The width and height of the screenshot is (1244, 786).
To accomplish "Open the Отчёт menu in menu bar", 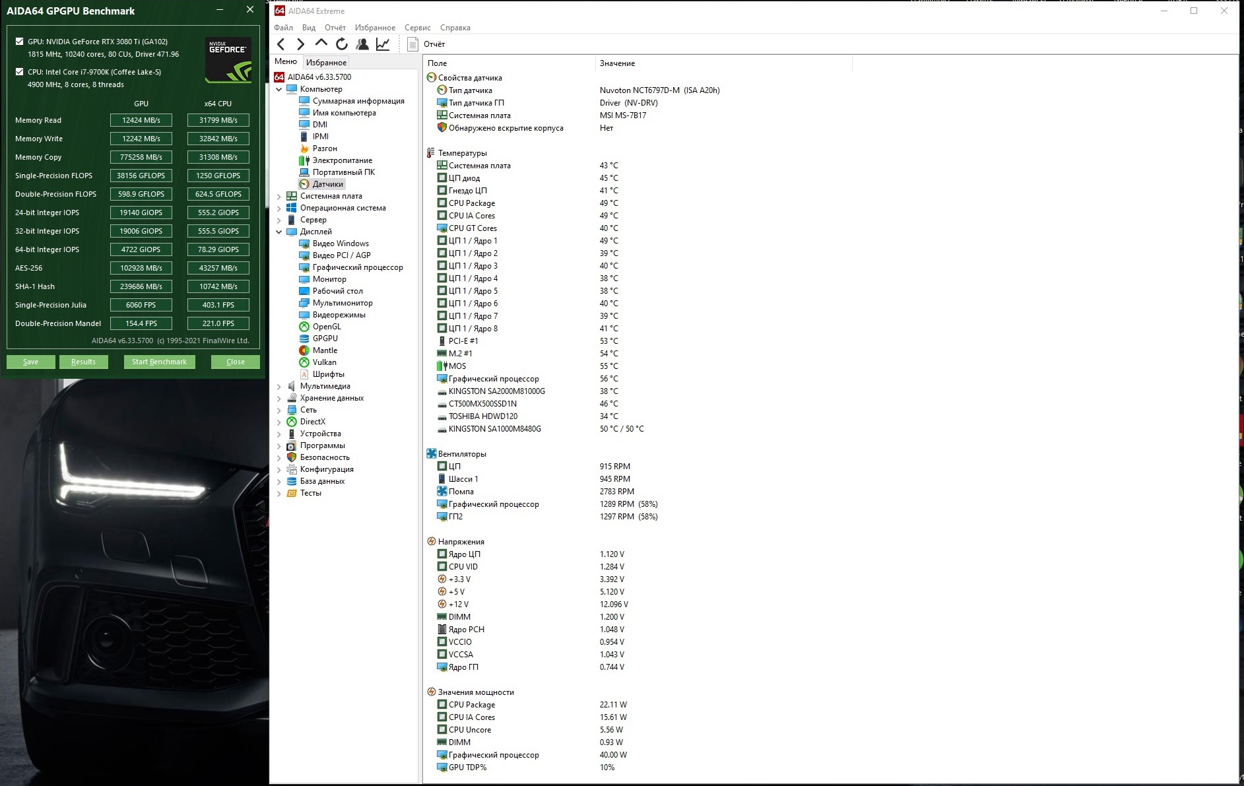I will (x=335, y=28).
